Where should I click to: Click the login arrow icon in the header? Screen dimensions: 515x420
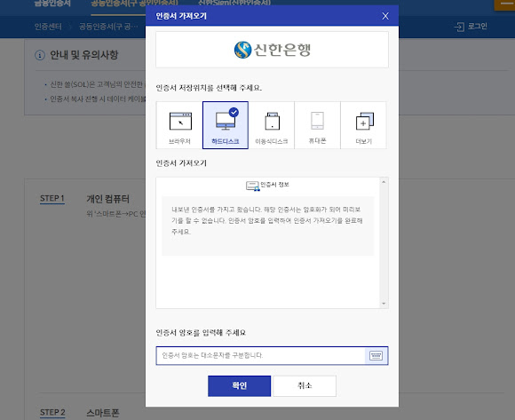coord(459,27)
